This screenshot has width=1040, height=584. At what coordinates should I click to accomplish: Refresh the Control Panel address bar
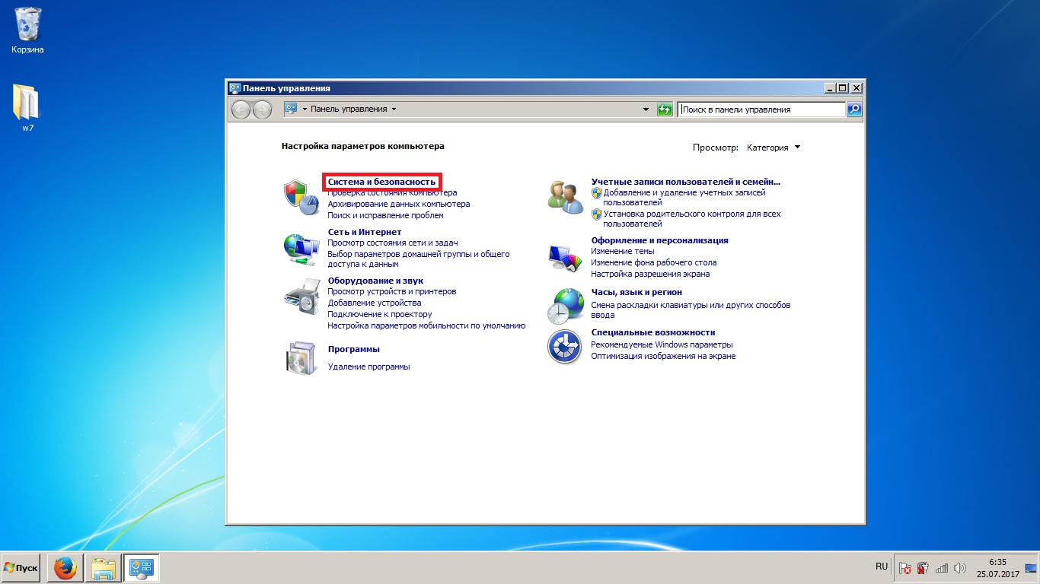point(665,109)
